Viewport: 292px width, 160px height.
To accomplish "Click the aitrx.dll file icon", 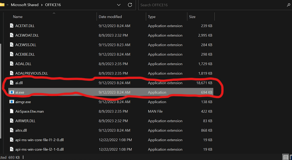I will coord(12,130).
